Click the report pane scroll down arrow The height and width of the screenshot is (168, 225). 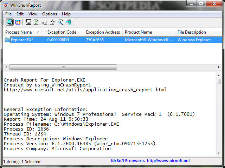219,153
